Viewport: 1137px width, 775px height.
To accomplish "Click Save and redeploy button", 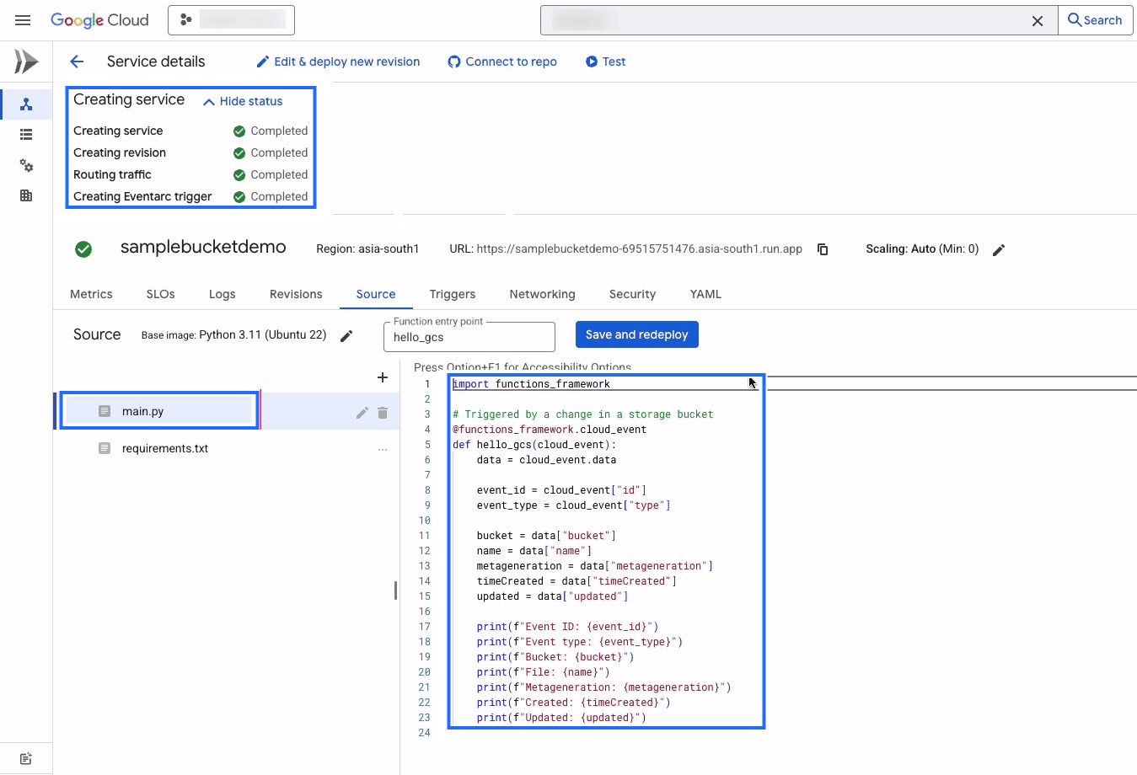I will [636, 334].
